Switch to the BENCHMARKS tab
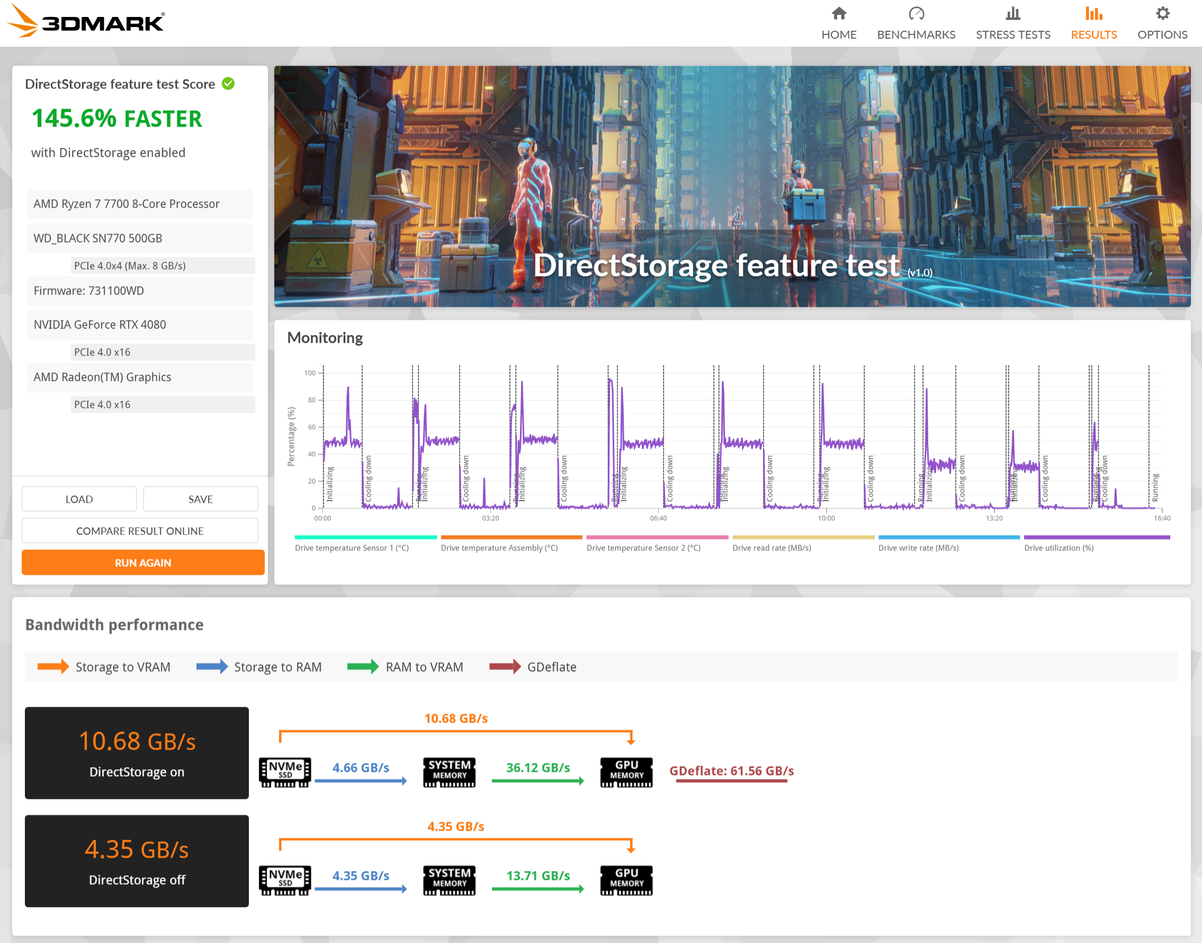Viewport: 1202px width, 943px height. click(916, 34)
